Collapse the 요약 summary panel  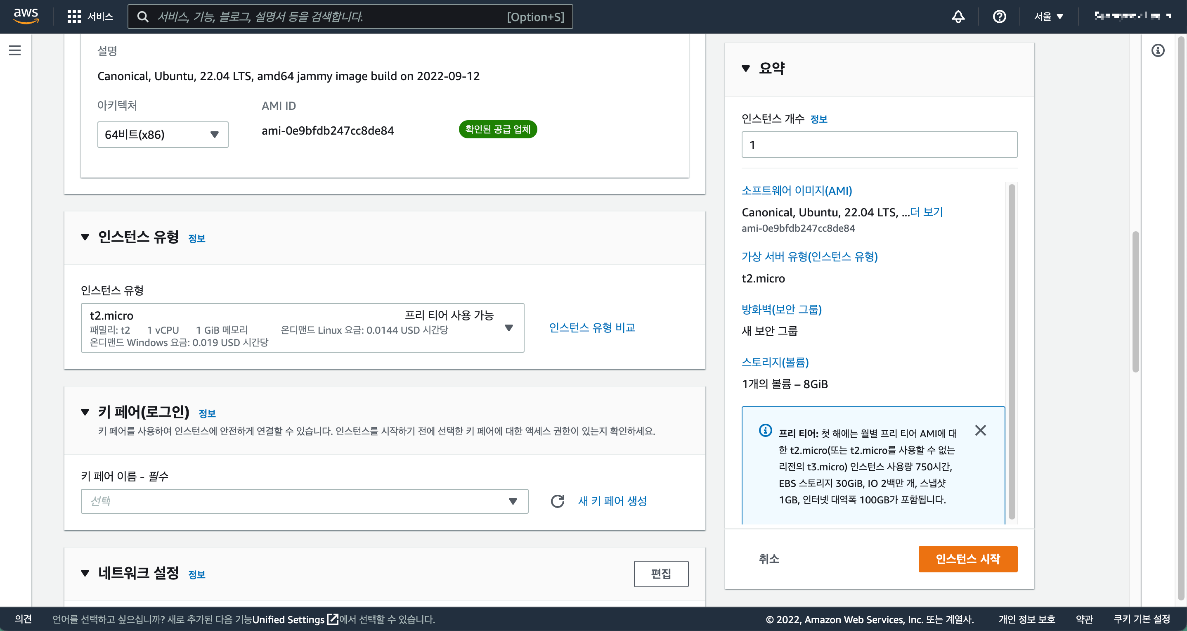coord(745,69)
